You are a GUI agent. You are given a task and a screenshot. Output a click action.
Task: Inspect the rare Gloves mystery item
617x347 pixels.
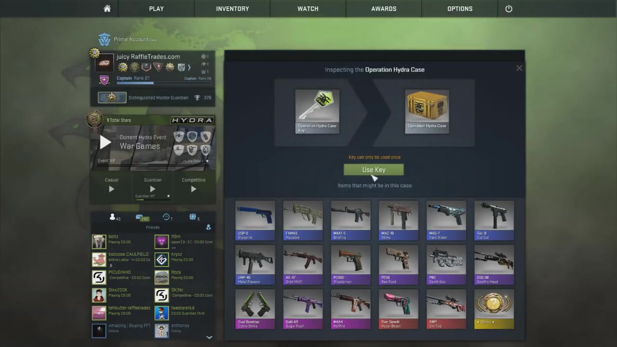pyautogui.click(x=494, y=309)
